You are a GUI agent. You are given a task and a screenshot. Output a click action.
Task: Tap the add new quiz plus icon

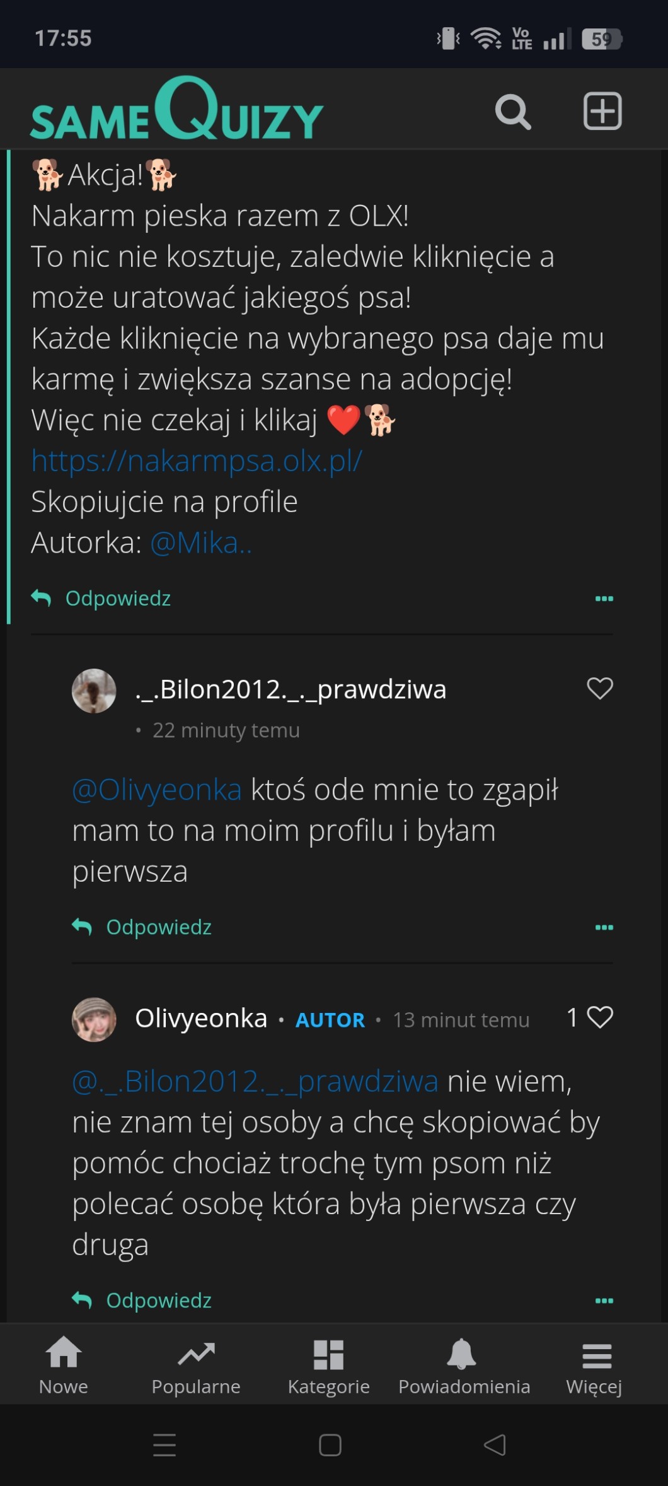[x=602, y=111]
